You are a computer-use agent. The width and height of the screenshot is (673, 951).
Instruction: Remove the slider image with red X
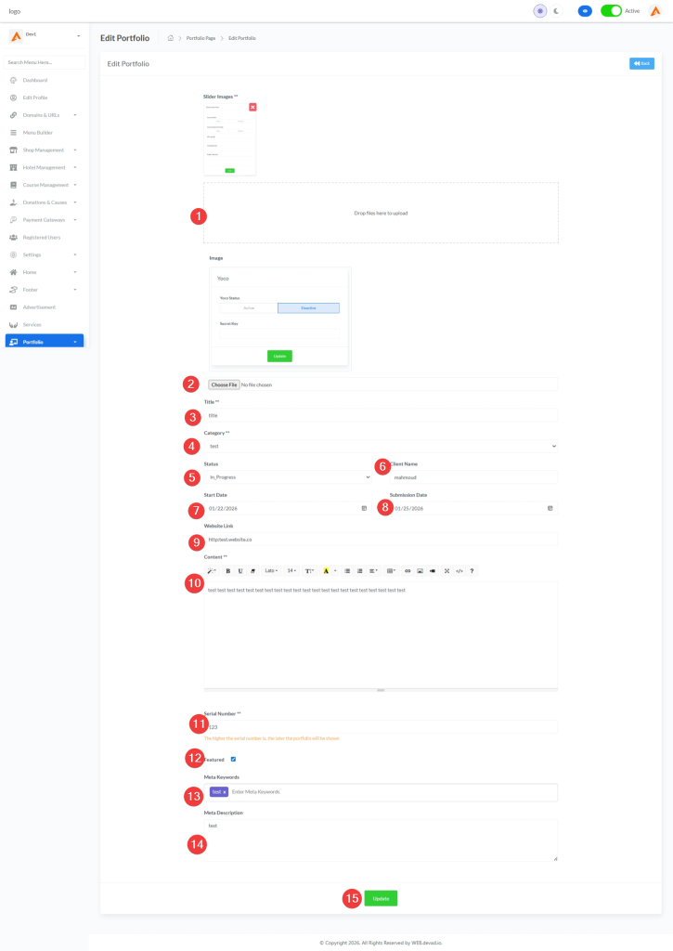(252, 108)
